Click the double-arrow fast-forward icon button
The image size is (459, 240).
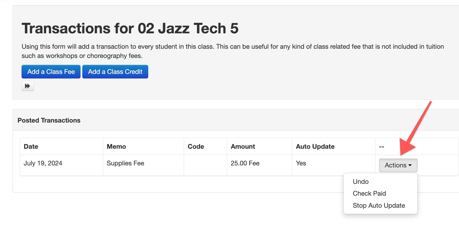pyautogui.click(x=28, y=86)
